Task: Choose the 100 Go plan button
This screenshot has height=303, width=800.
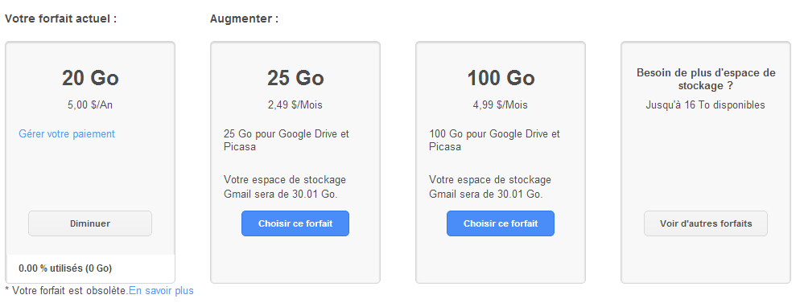Action: coord(501,223)
